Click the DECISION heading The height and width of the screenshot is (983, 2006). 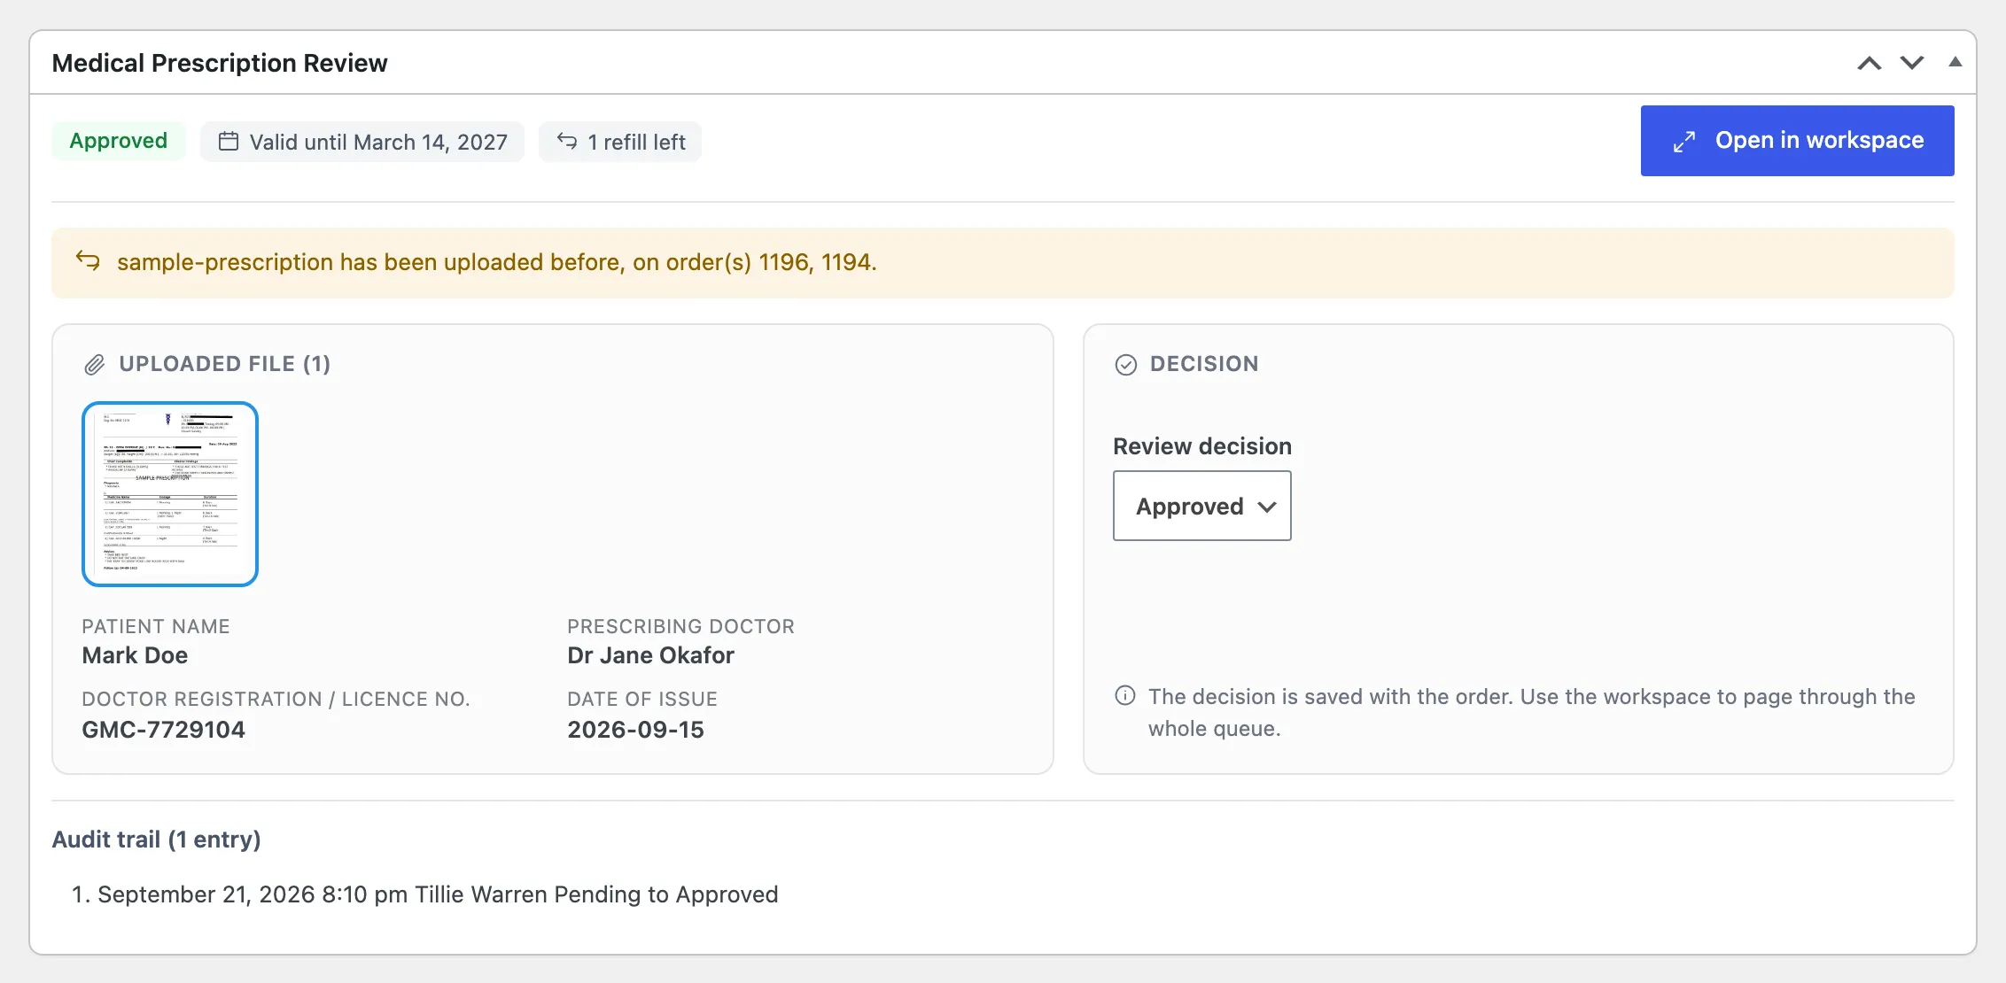(1204, 364)
